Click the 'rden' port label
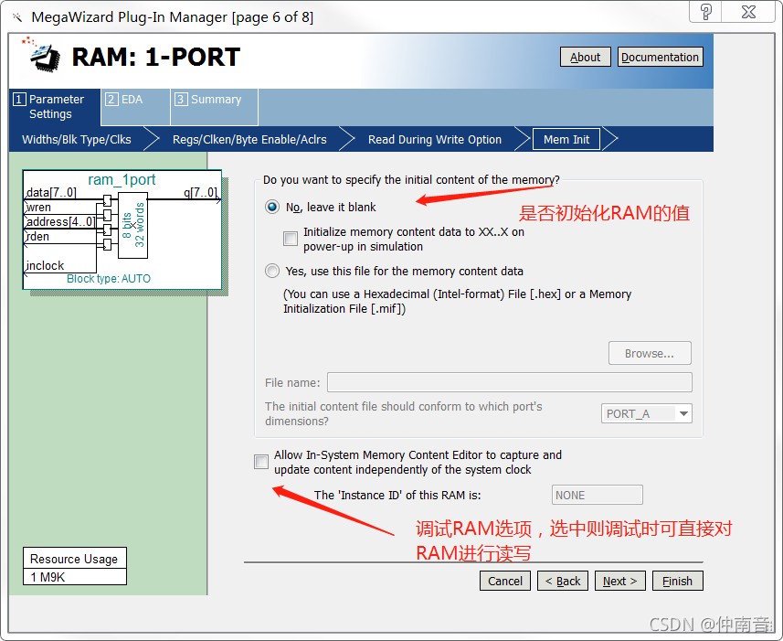 (37, 236)
